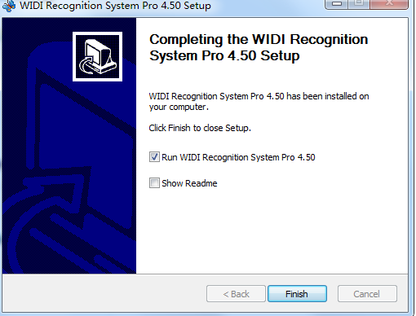This screenshot has width=416, height=316.
Task: Click the maximize window button
Action: 359,4
